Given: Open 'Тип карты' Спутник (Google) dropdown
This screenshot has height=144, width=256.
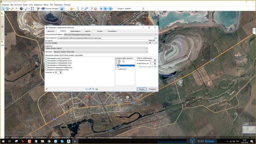Looking at the screenshot, I should [x=96, y=43].
